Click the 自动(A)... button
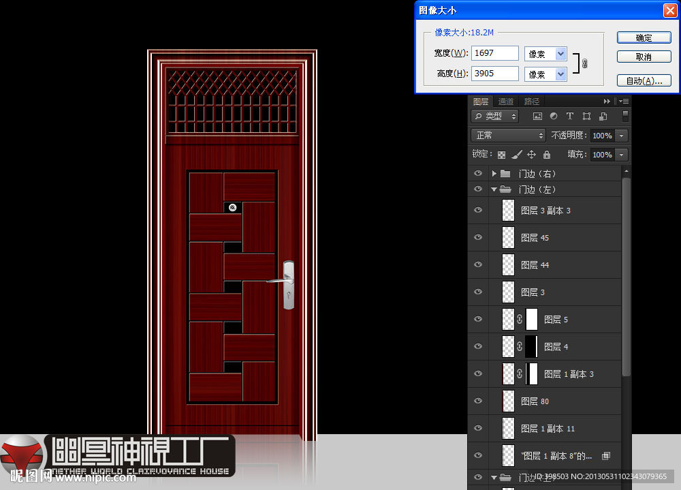This screenshot has height=490, width=681. 644,80
